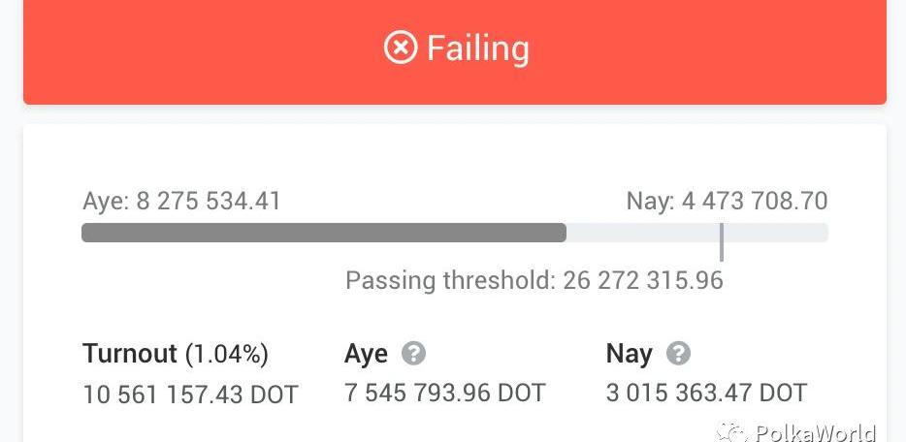Click the passing threshold marker line
Screen dimensions: 906x442
click(721, 240)
